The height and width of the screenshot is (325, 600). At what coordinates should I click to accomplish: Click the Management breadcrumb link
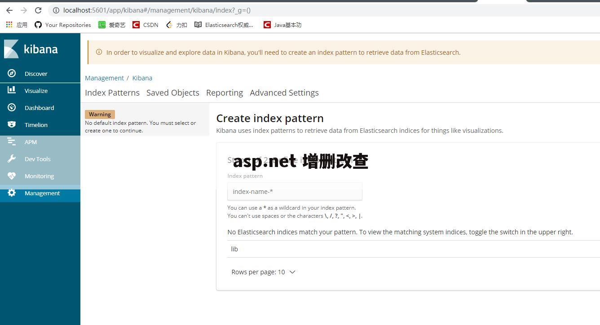(x=104, y=78)
